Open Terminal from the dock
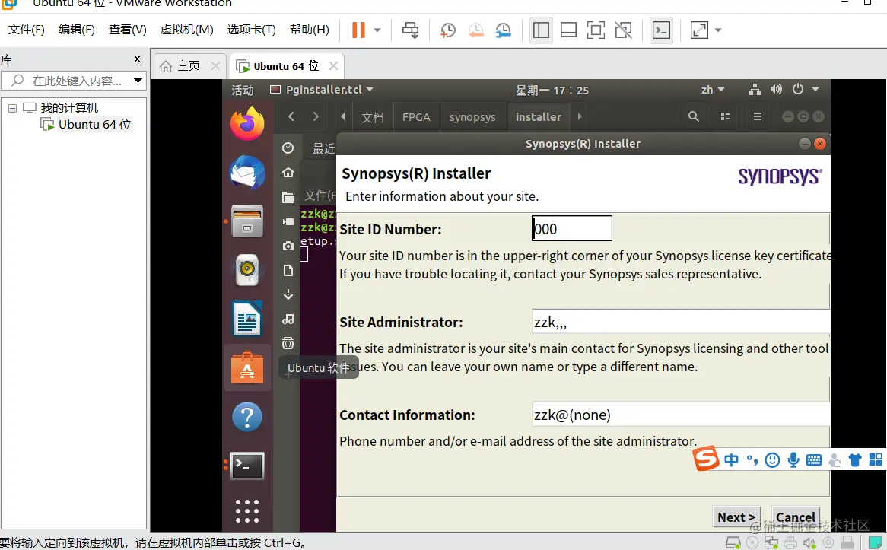Screen dimensions: 887x550 pos(247,466)
